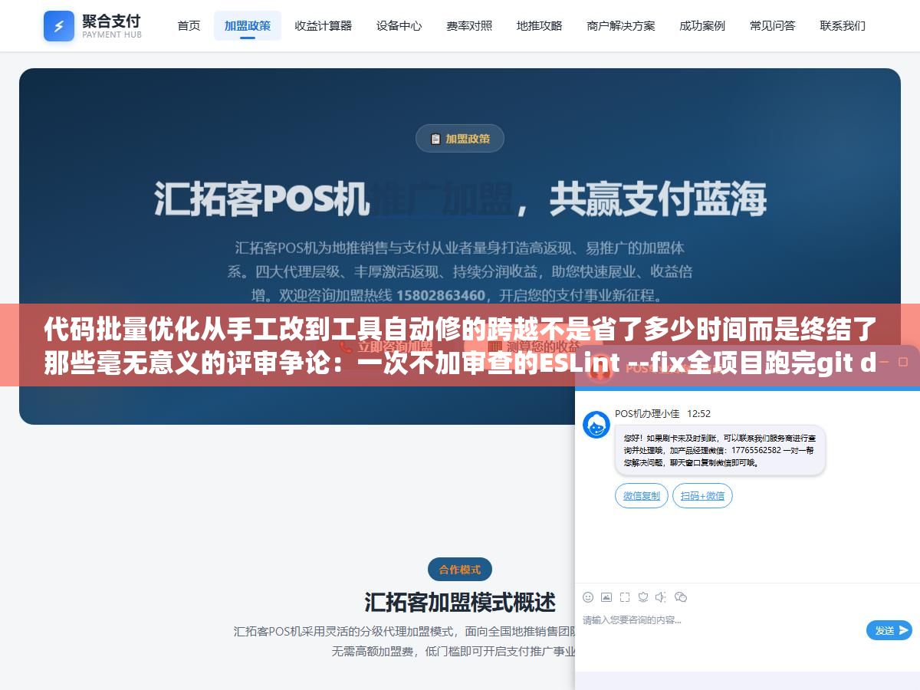Maximize the chat widget window
This screenshot has height=690, width=920.
(x=904, y=361)
